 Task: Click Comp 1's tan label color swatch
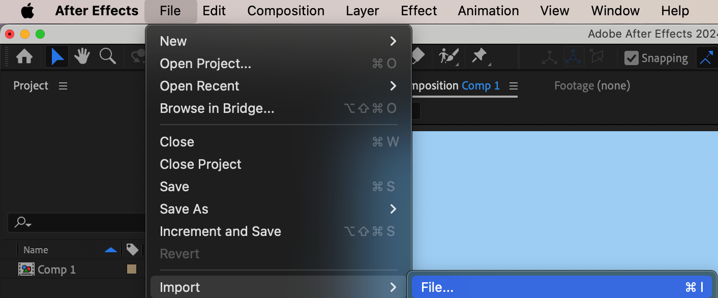point(132,269)
